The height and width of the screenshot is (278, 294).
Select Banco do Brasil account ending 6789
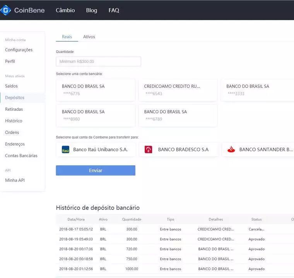click(178, 115)
